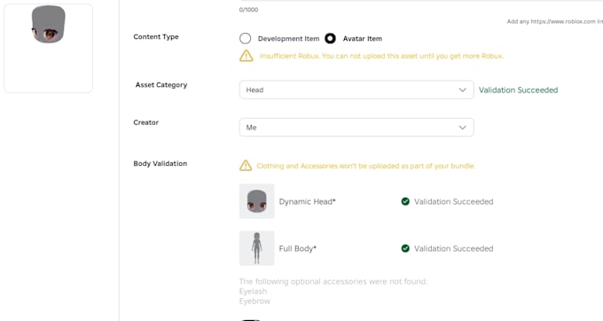Click the Body Validation label
Screen dimensions: 603x321
point(160,164)
